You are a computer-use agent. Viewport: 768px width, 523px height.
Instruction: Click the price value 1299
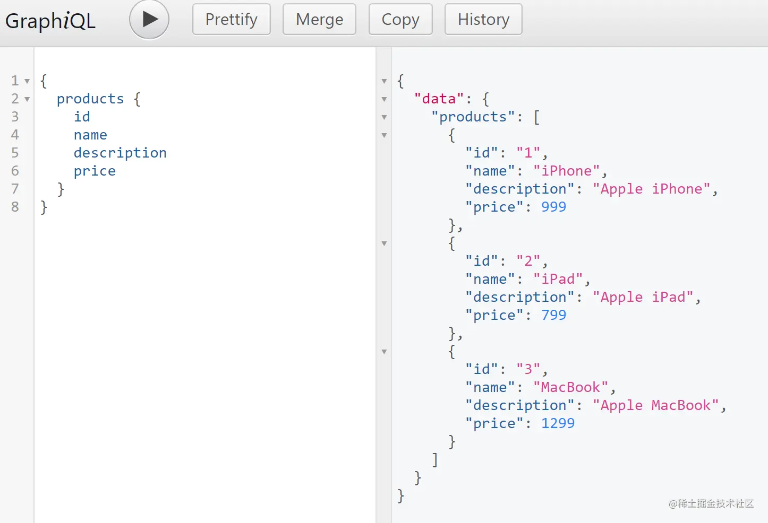(x=558, y=423)
